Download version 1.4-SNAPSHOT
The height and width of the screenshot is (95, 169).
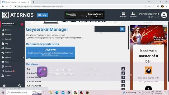(123, 77)
